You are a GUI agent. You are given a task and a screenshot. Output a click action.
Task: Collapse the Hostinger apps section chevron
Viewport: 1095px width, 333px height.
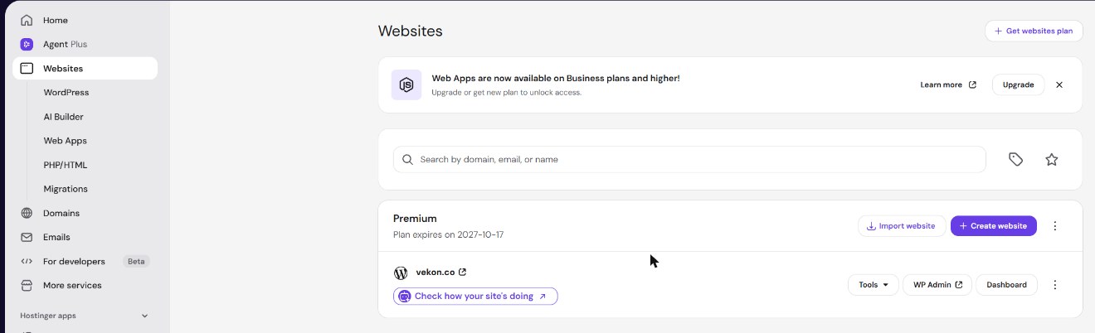[144, 316]
